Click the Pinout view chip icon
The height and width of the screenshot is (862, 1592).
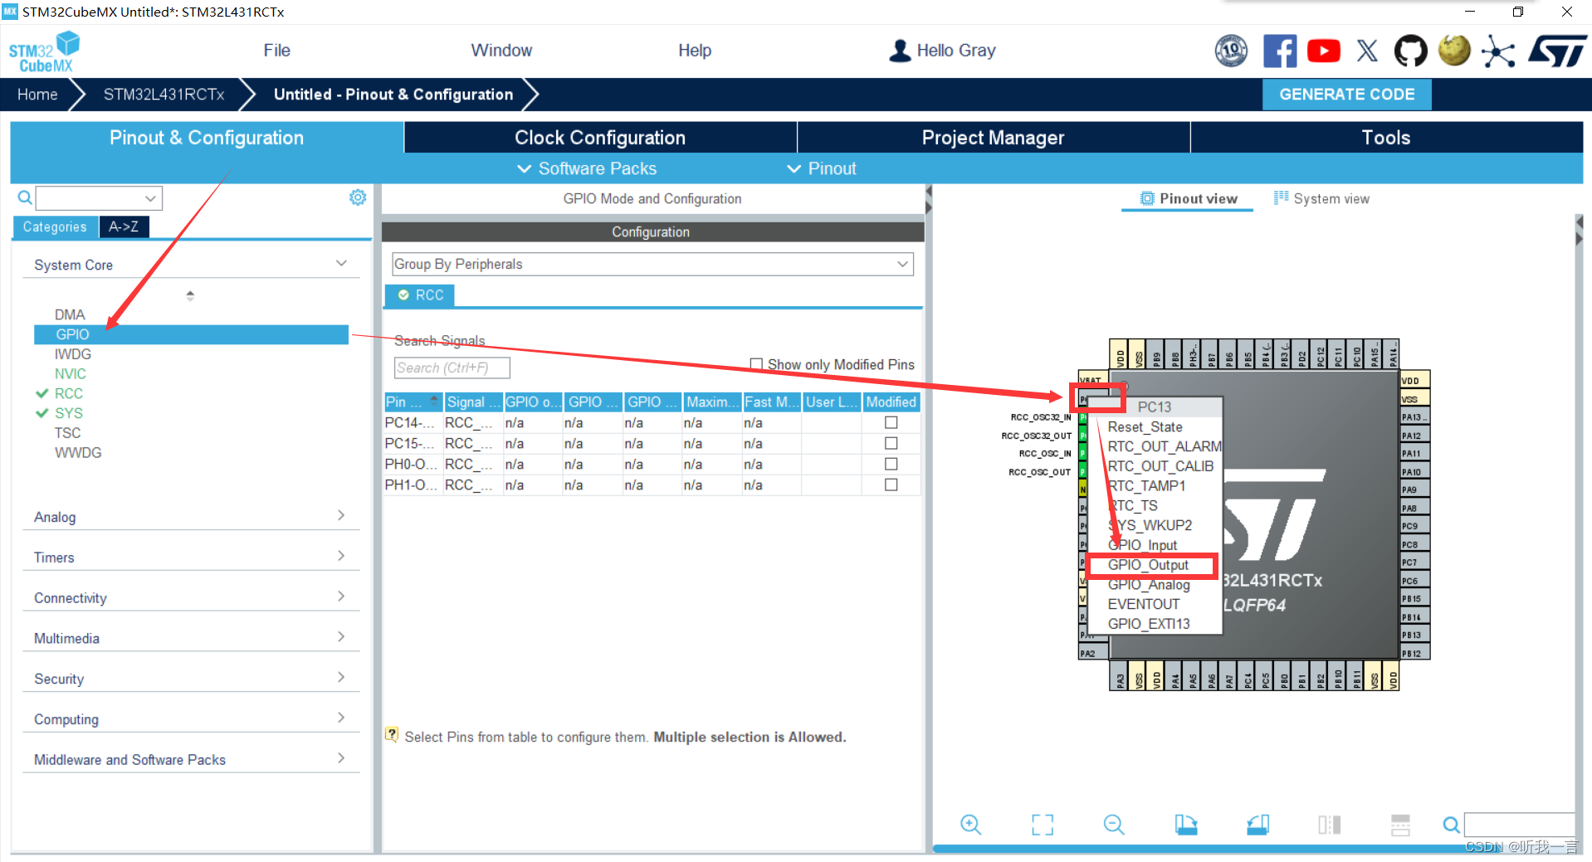tap(1147, 198)
